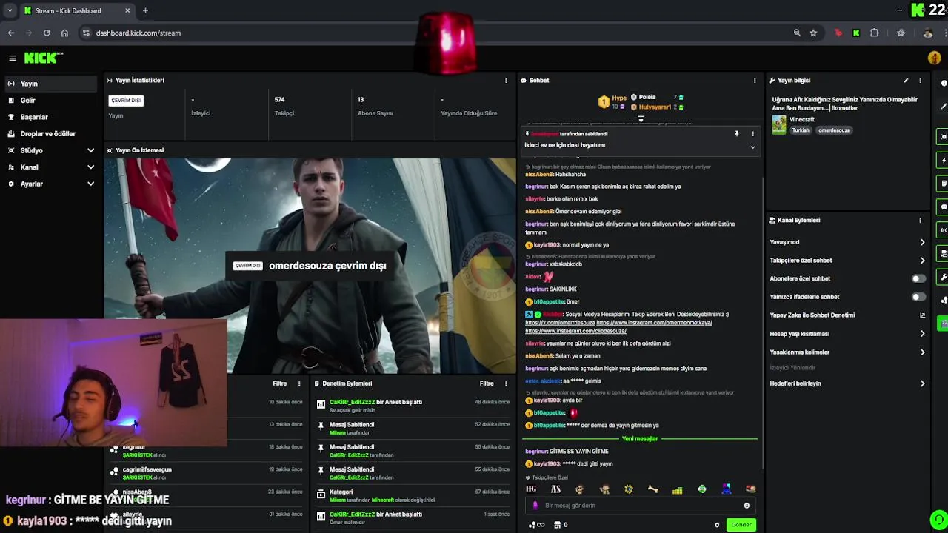The width and height of the screenshot is (948, 533).
Task: Open Yapay Zeka ile Sohbet Denetimi external link
Action: pos(922,315)
